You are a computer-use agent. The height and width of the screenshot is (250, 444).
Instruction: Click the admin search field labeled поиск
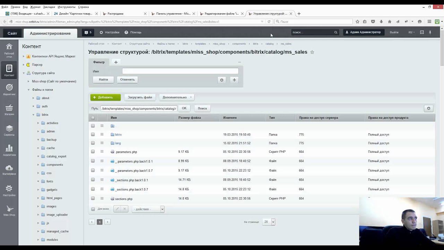click(x=315, y=32)
